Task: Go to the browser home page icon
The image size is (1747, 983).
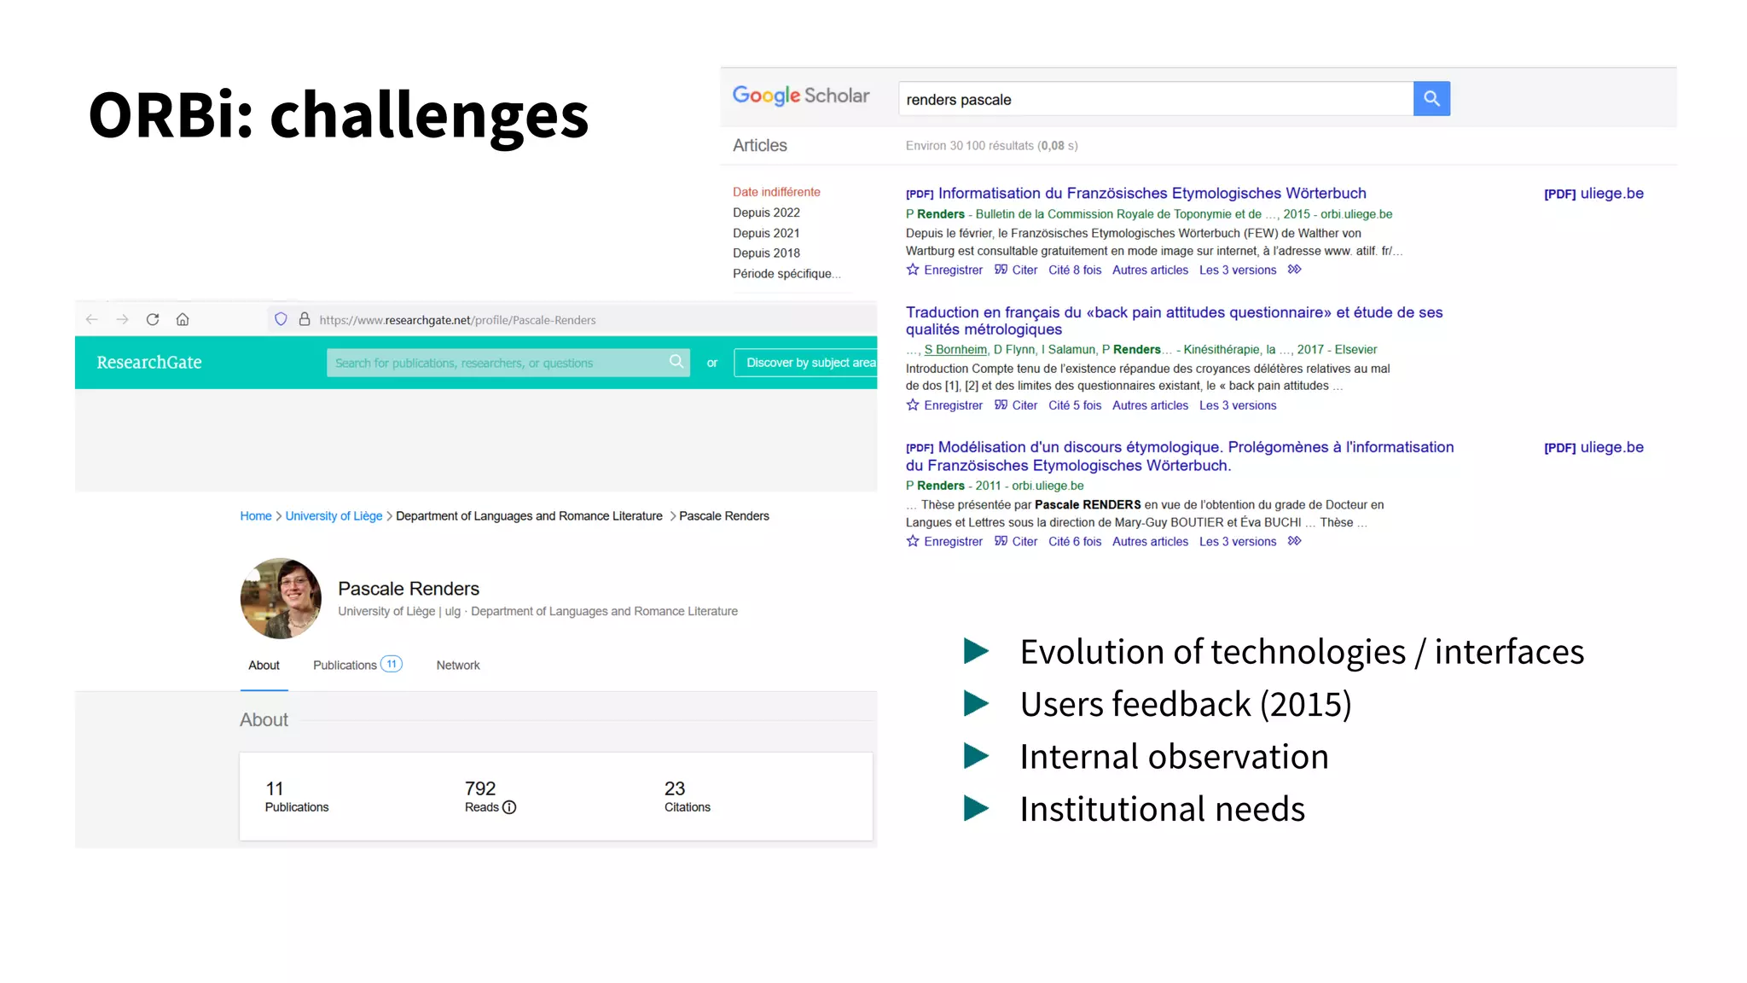Action: click(183, 320)
